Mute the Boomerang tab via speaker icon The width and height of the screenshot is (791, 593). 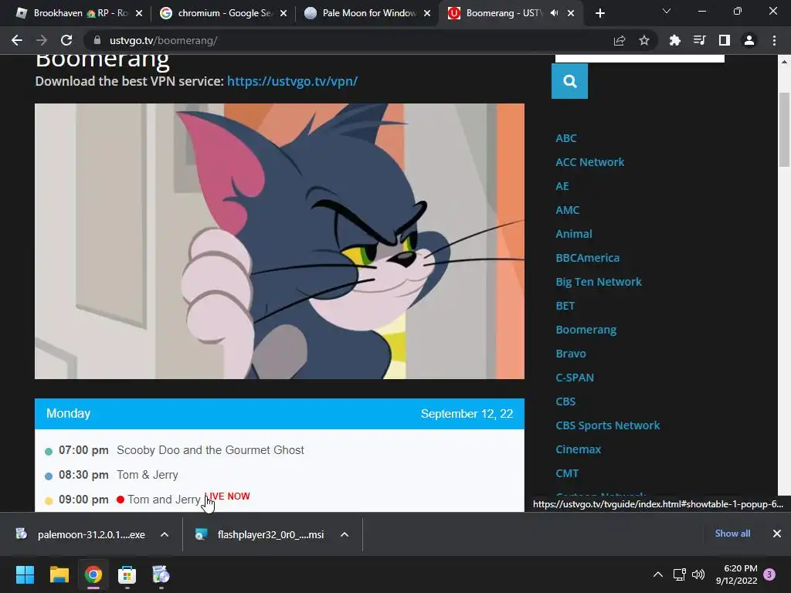point(554,13)
